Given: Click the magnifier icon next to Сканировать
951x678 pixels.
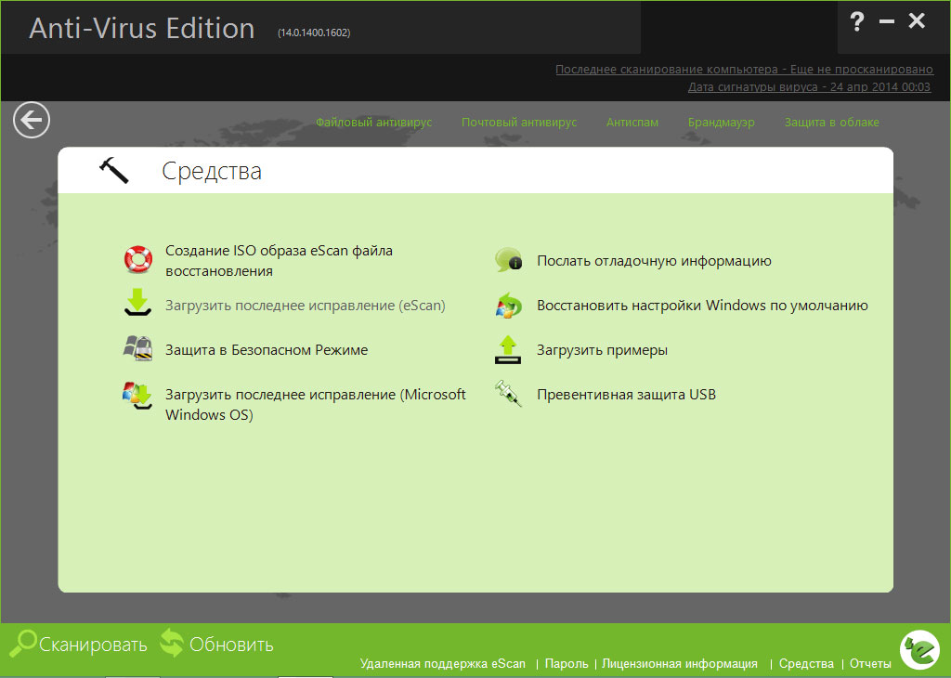Looking at the screenshot, I should click(23, 644).
